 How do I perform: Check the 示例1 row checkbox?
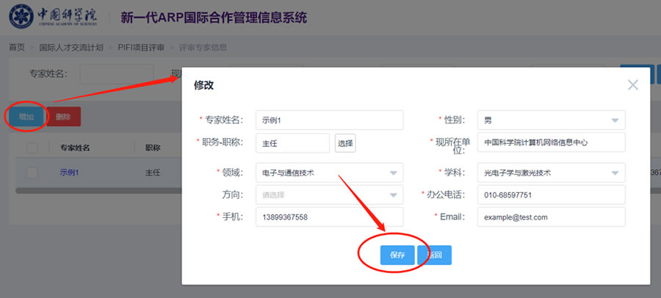click(32, 173)
